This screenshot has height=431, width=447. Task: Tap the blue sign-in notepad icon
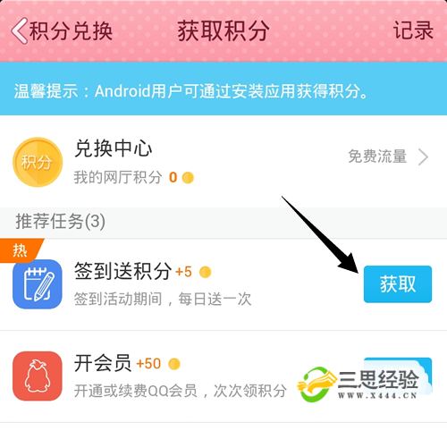click(38, 283)
